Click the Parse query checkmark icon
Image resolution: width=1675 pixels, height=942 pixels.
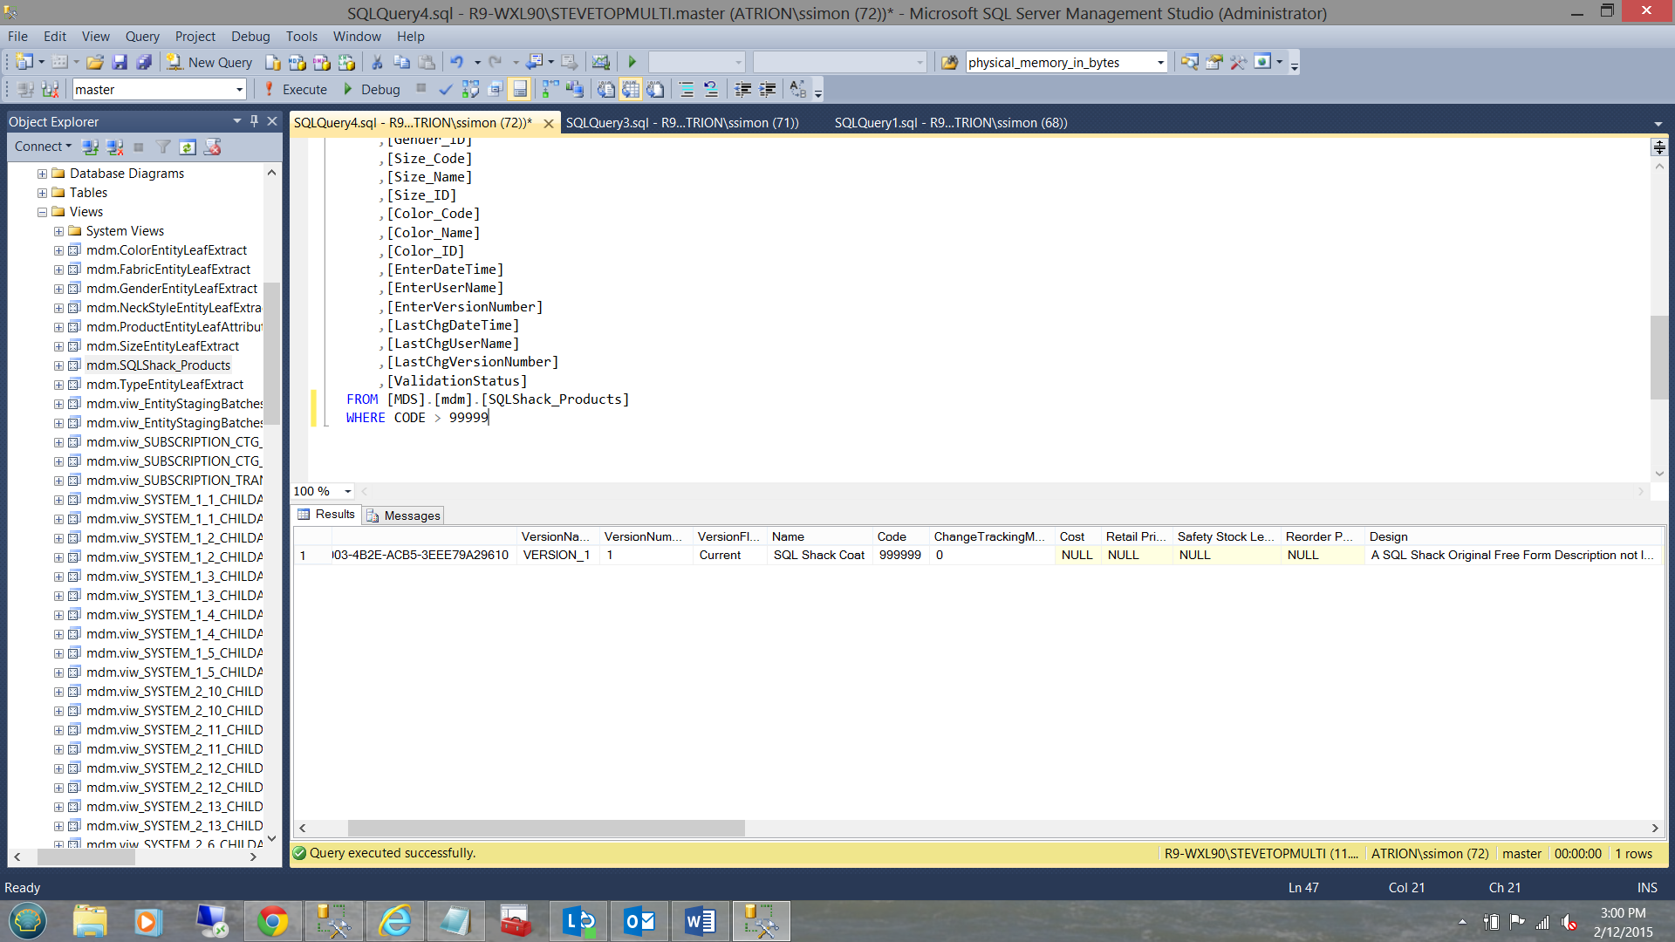[446, 89]
